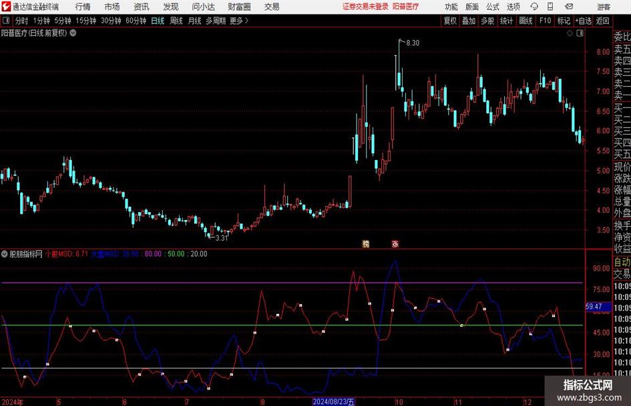Viewport: 631px width, 406px height.
Task: Click the 换手 row in the quote panel
Action: pyautogui.click(x=622, y=225)
